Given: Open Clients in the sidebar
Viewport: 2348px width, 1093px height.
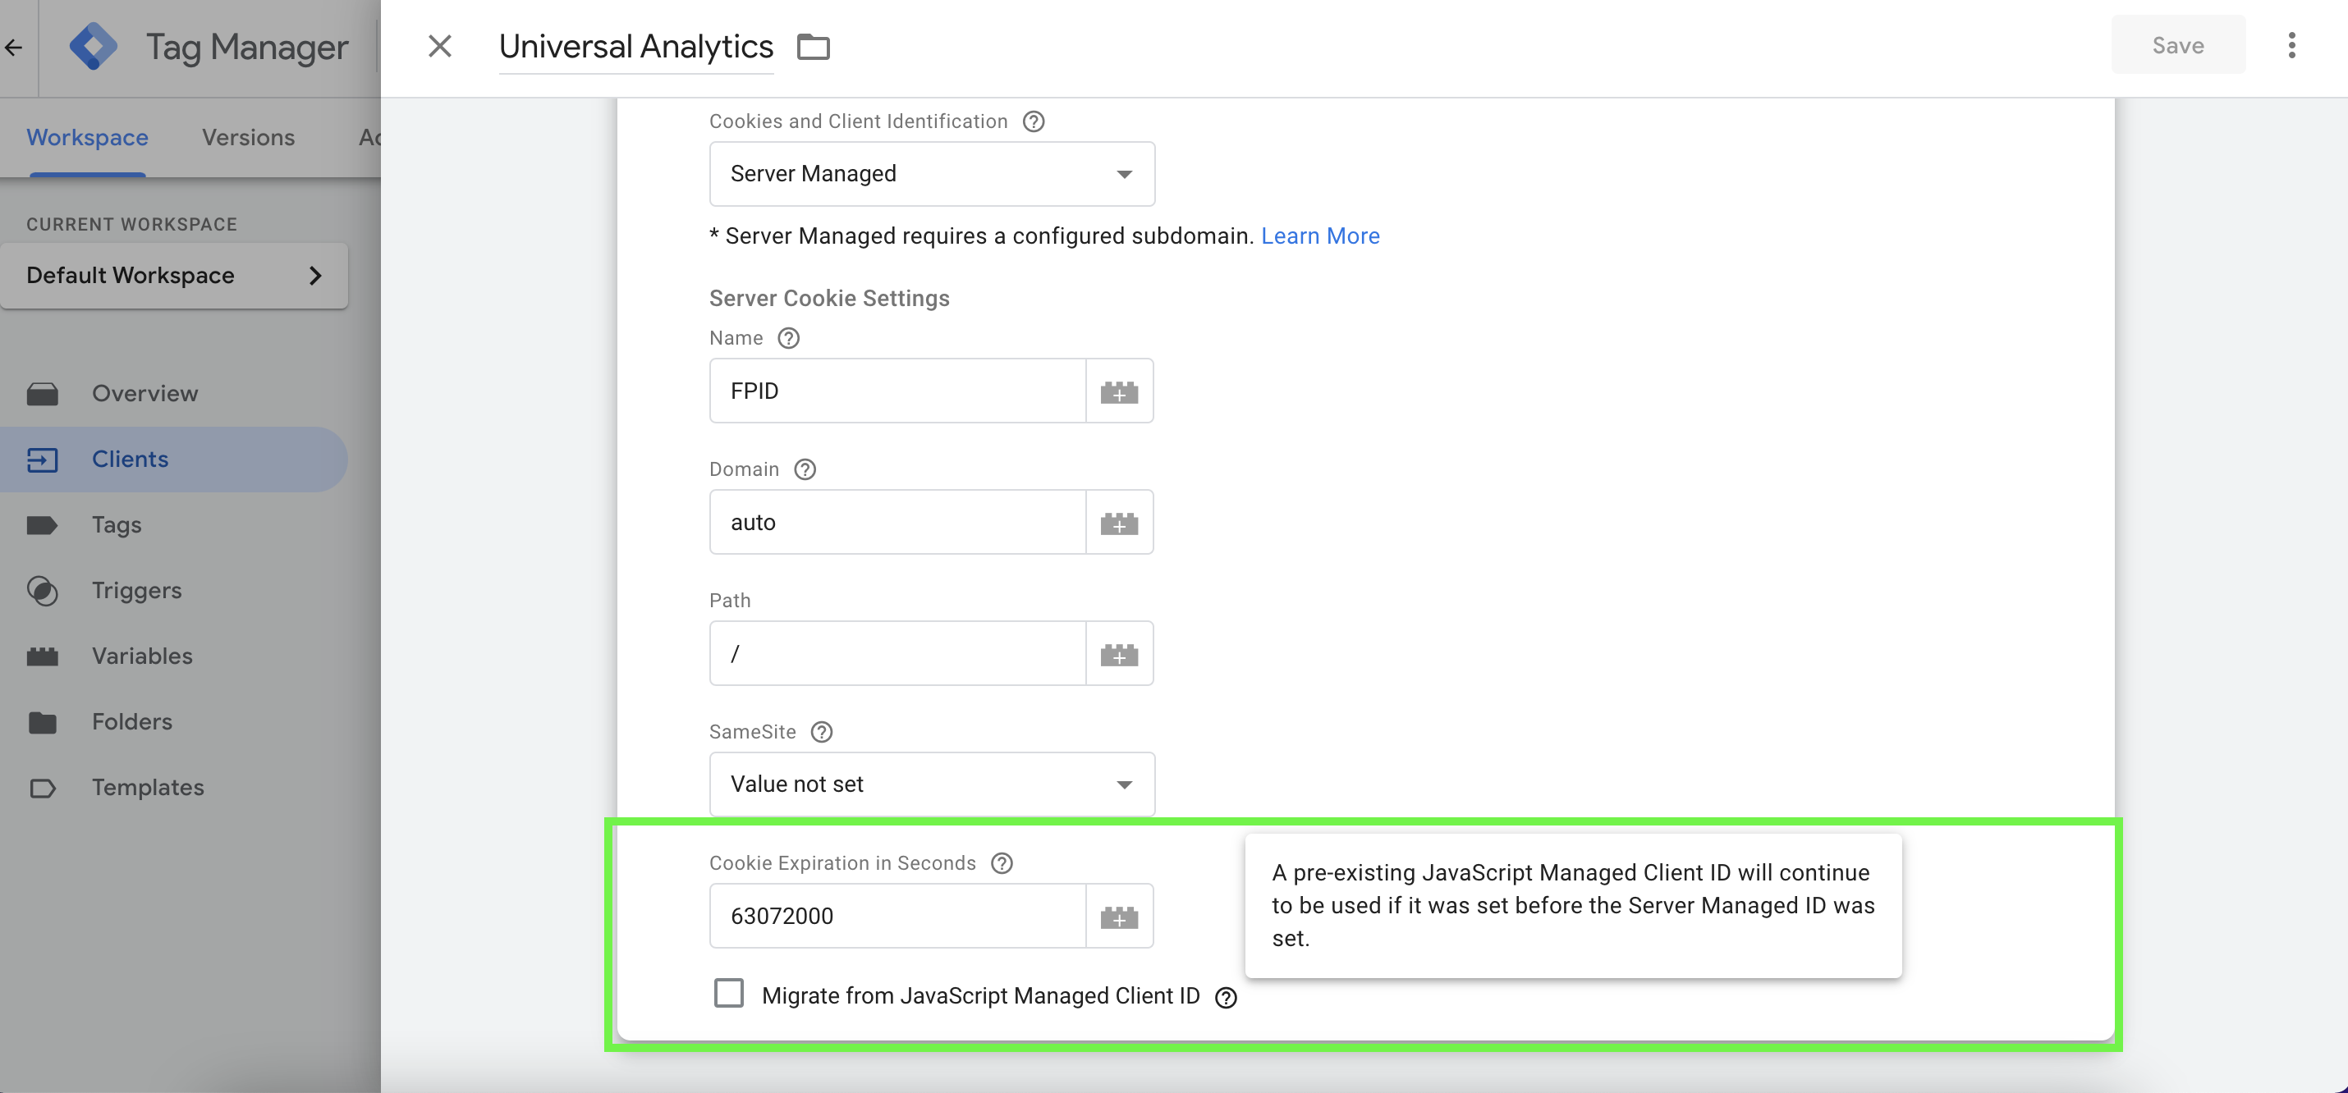Looking at the screenshot, I should pyautogui.click(x=173, y=459).
